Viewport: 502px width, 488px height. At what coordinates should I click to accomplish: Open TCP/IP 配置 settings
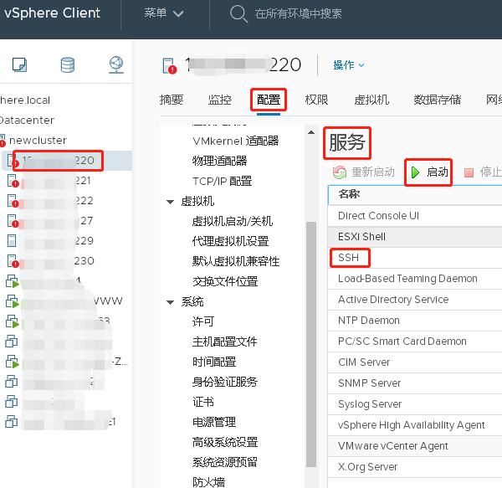tap(222, 182)
